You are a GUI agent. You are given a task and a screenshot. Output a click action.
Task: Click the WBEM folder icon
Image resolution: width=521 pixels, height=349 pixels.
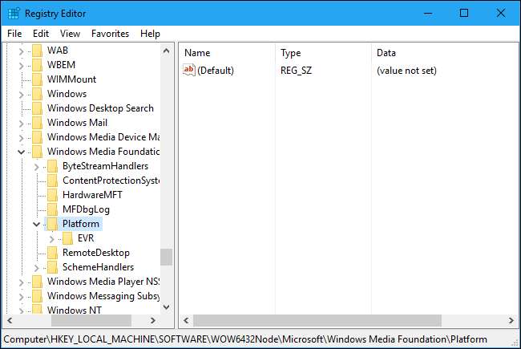pyautogui.click(x=37, y=65)
